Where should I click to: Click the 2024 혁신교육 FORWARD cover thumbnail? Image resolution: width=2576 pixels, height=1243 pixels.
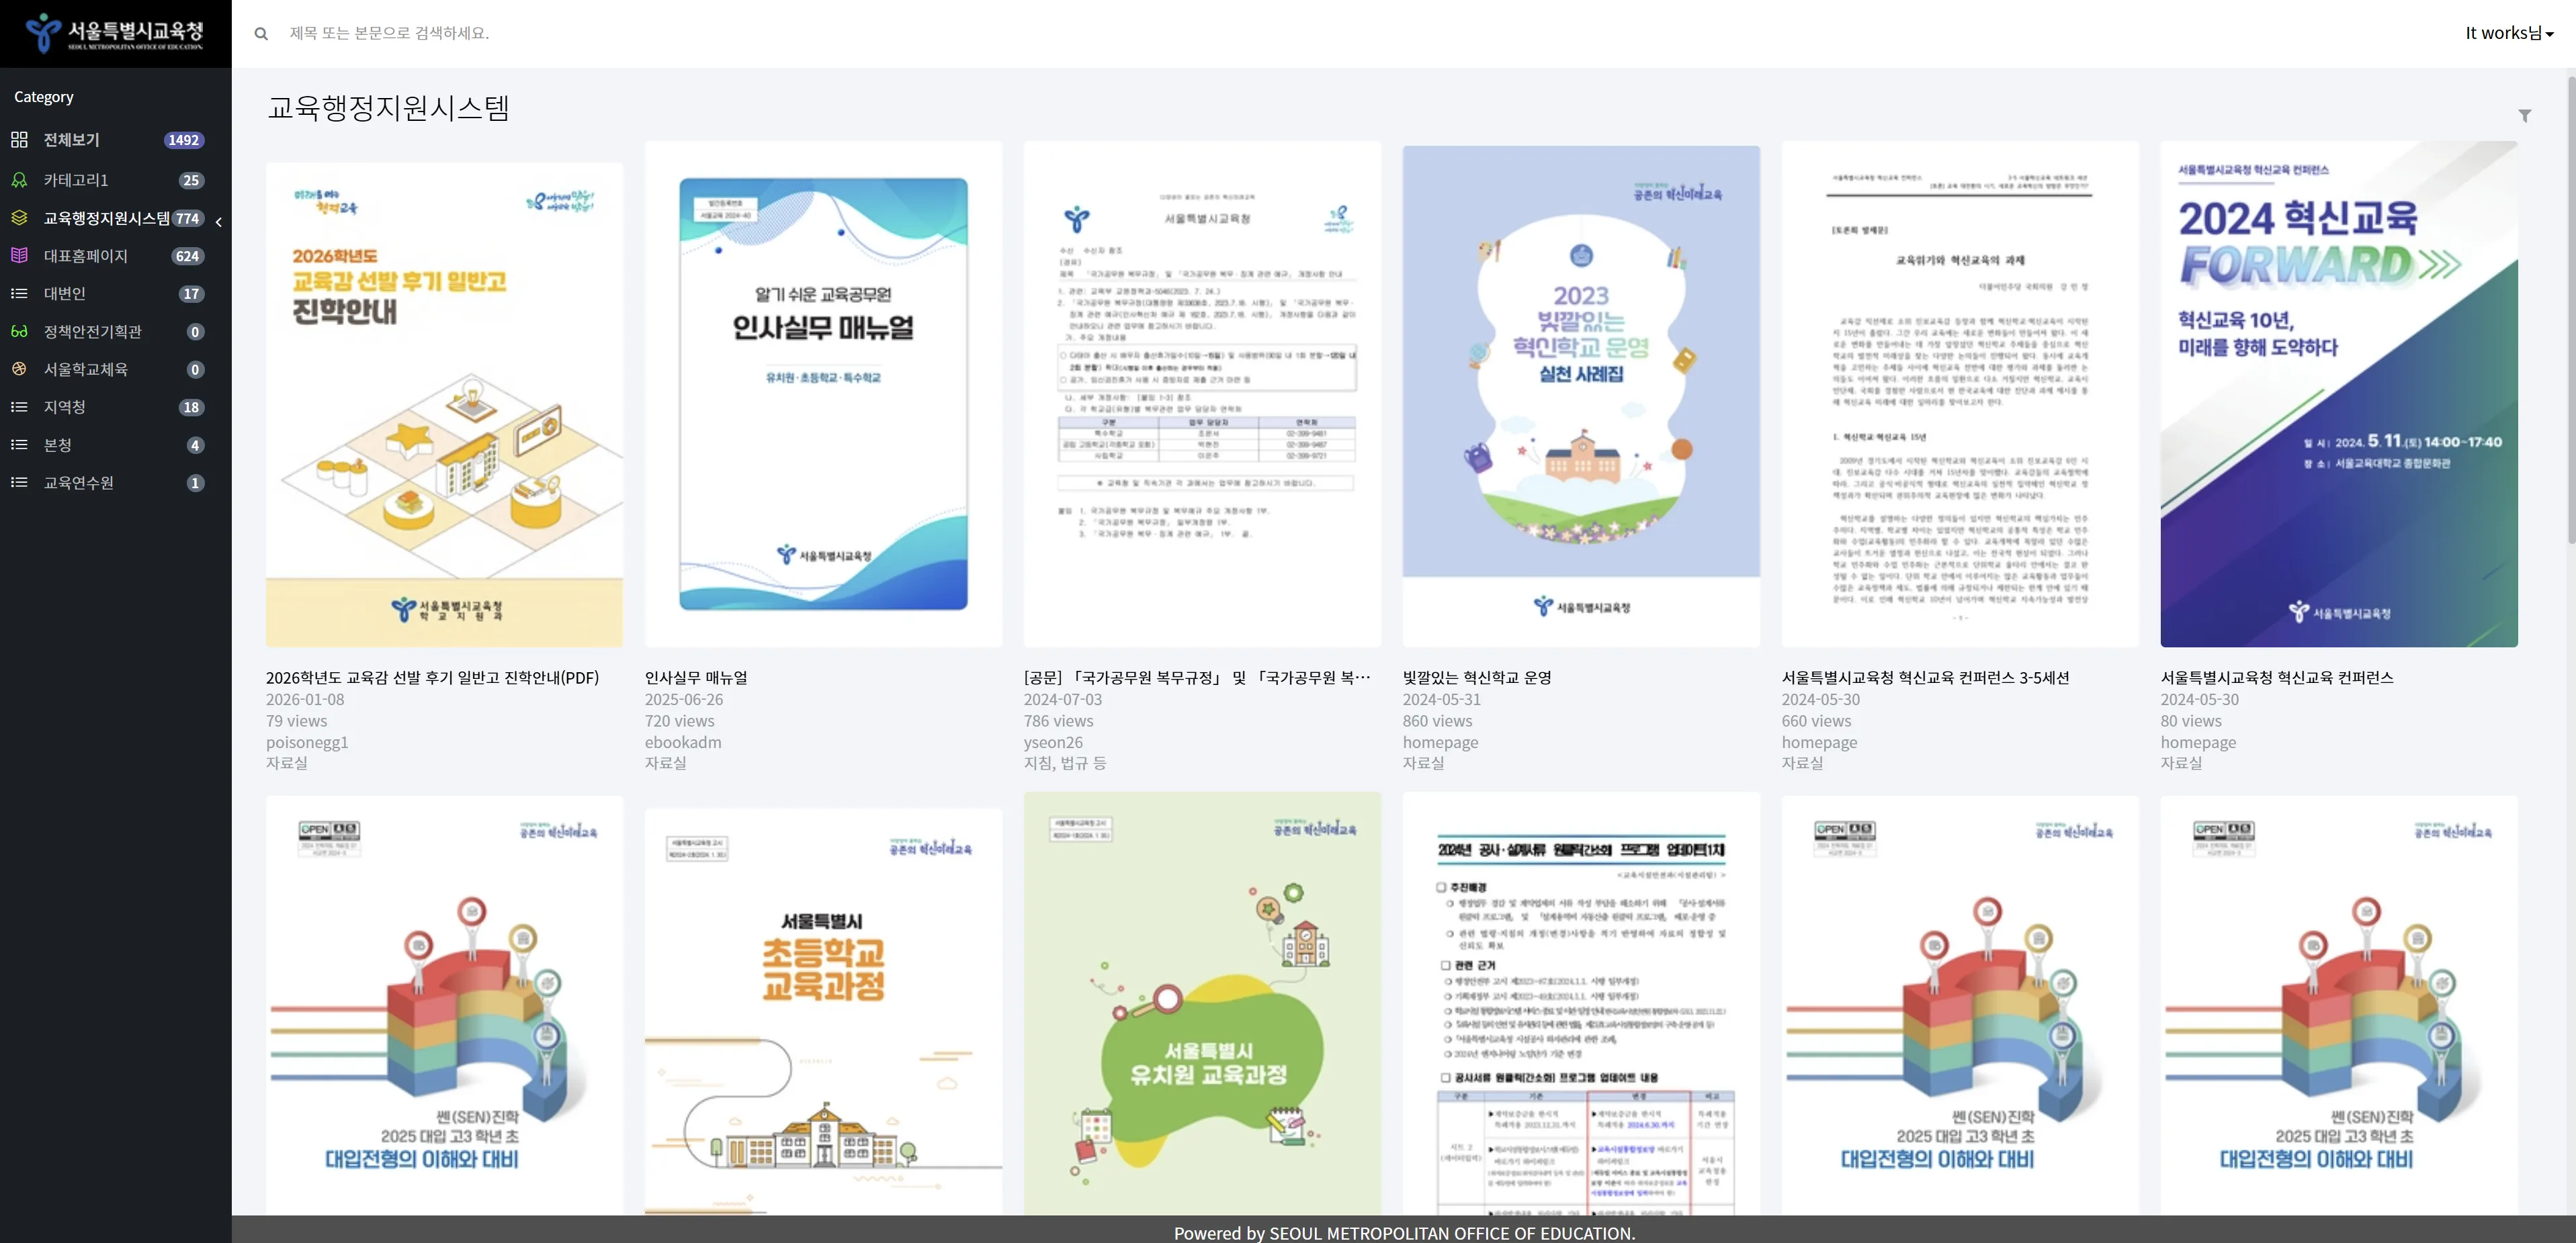(x=2339, y=394)
